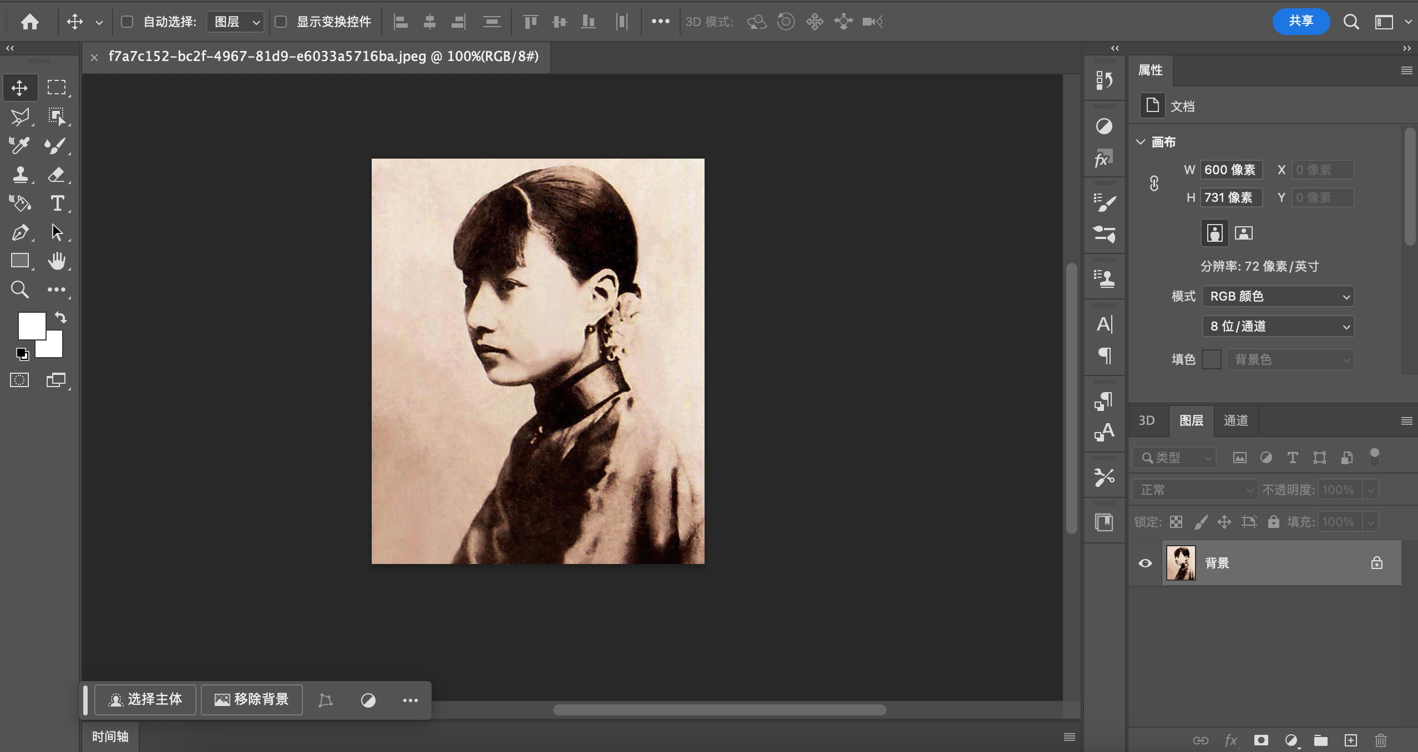Screen dimensions: 1418x752
Task: Pick the Zoom tool in toolbar
Action: [x=20, y=289]
